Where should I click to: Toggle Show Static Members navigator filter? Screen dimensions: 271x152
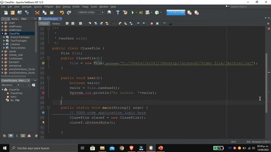coord(17,136)
